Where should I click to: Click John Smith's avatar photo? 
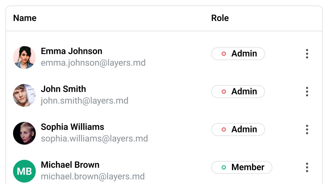(24, 95)
